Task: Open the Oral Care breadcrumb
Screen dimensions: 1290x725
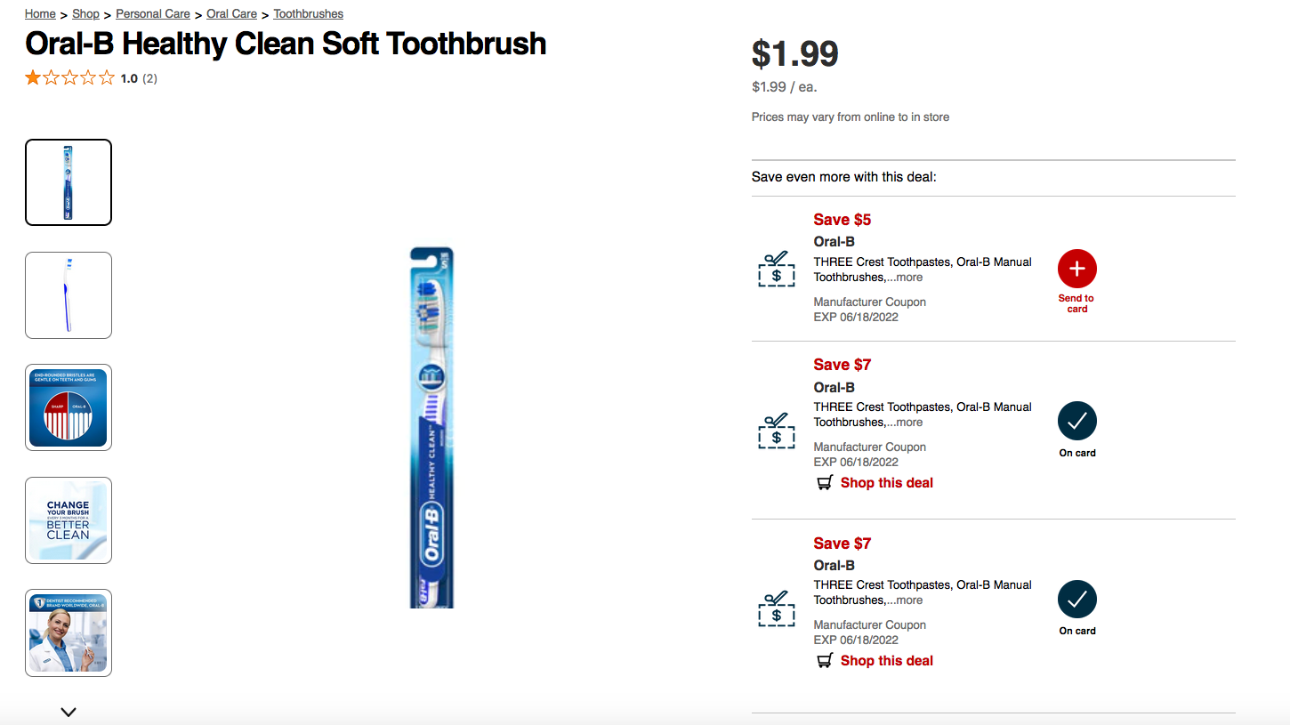Action: (x=231, y=14)
